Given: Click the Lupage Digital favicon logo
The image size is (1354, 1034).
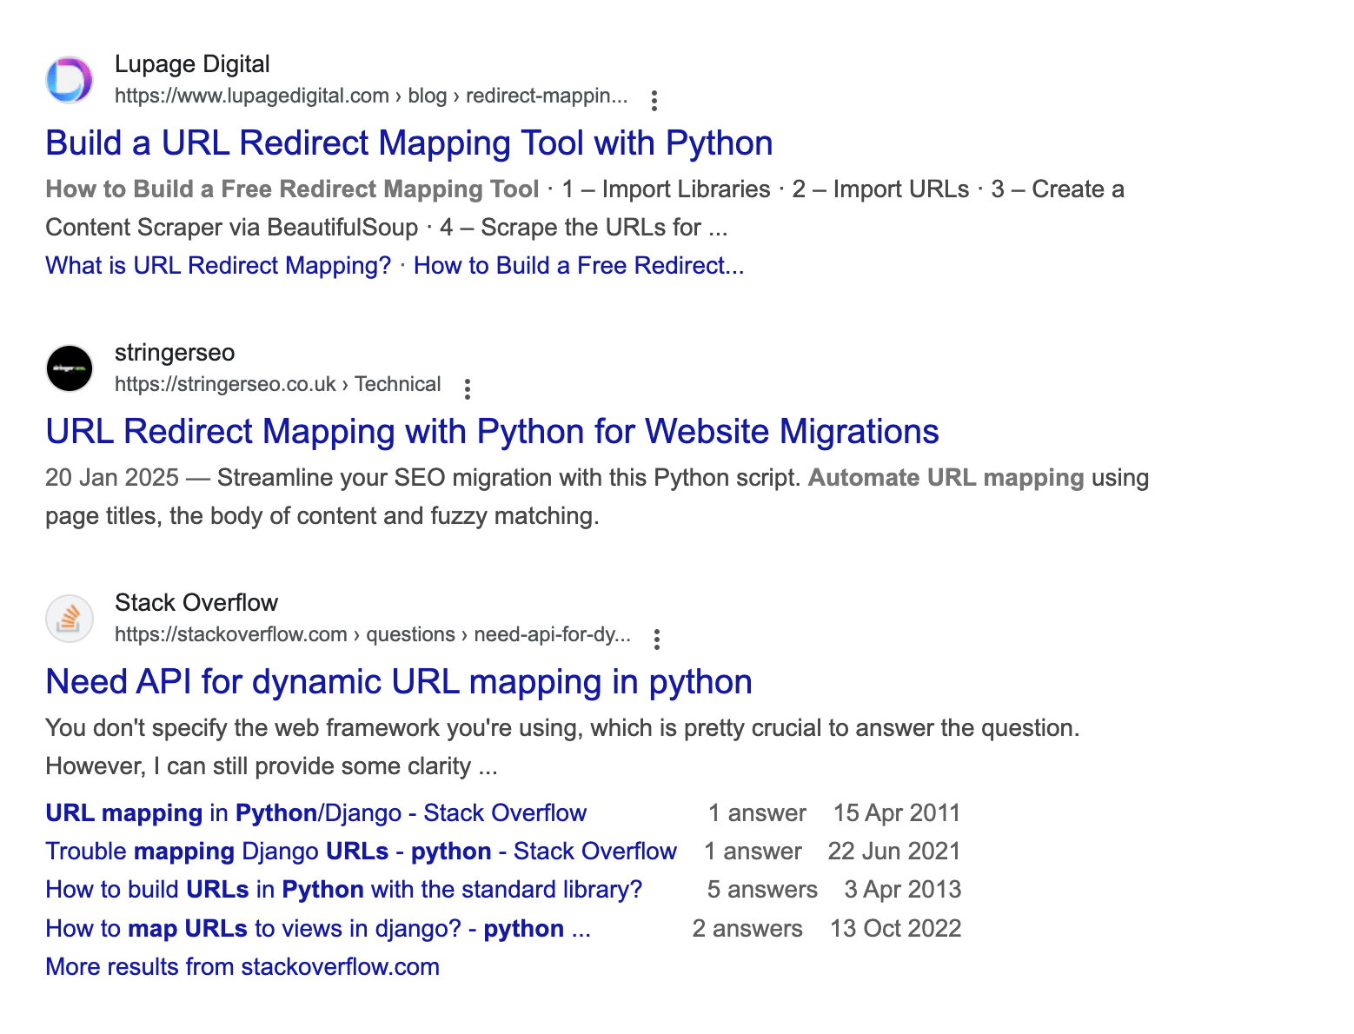Looking at the screenshot, I should click(x=70, y=80).
